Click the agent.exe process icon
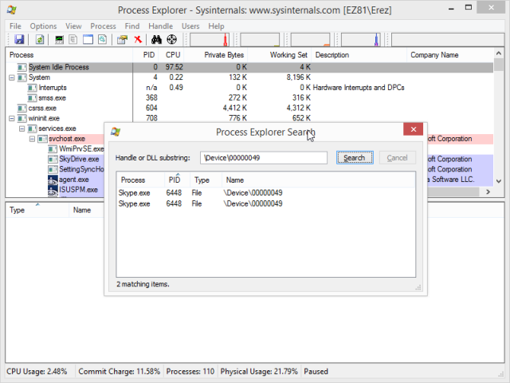The image size is (510, 383). [53, 180]
